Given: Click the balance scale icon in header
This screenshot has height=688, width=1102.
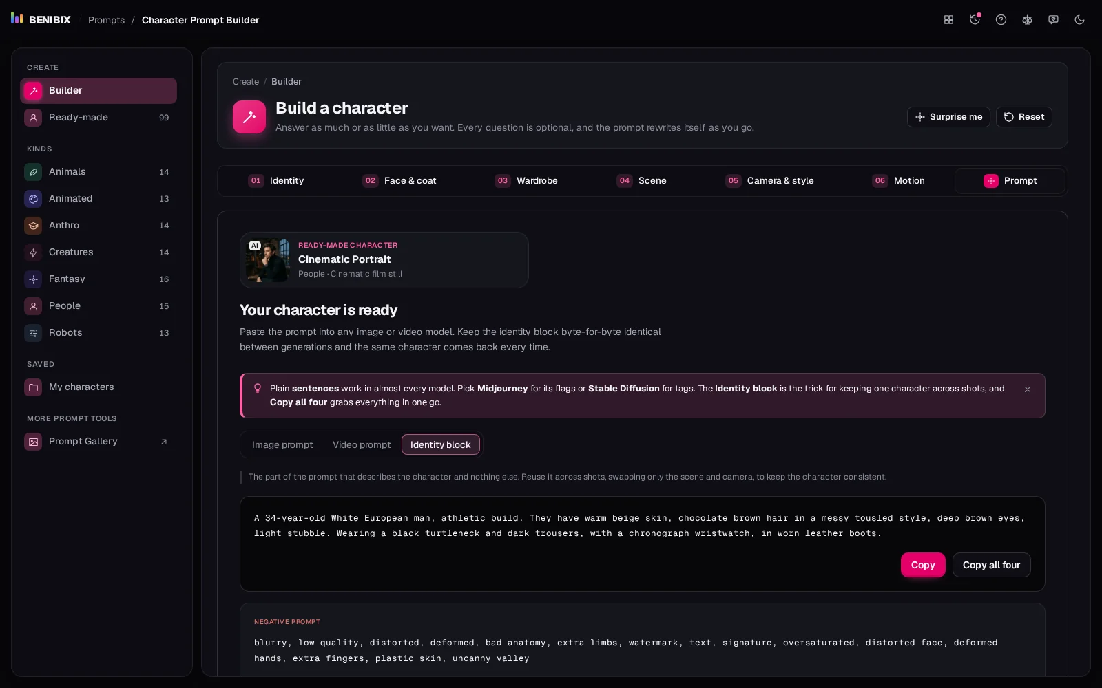Looking at the screenshot, I should [1027, 20].
